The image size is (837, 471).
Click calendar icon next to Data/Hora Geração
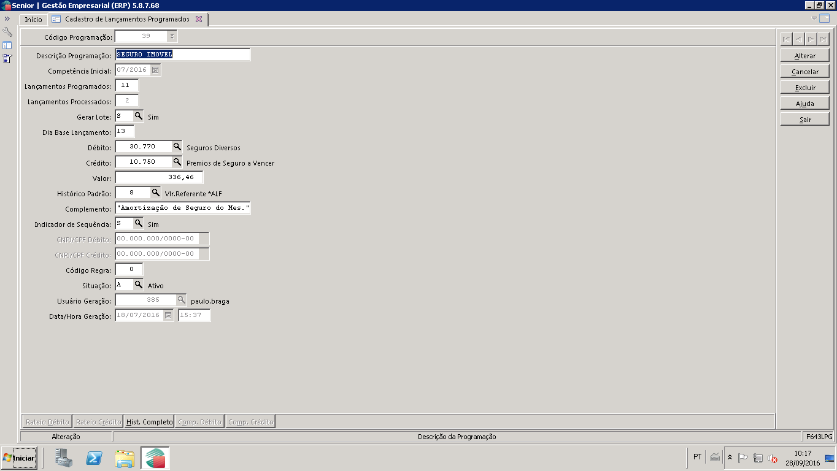pos(168,315)
